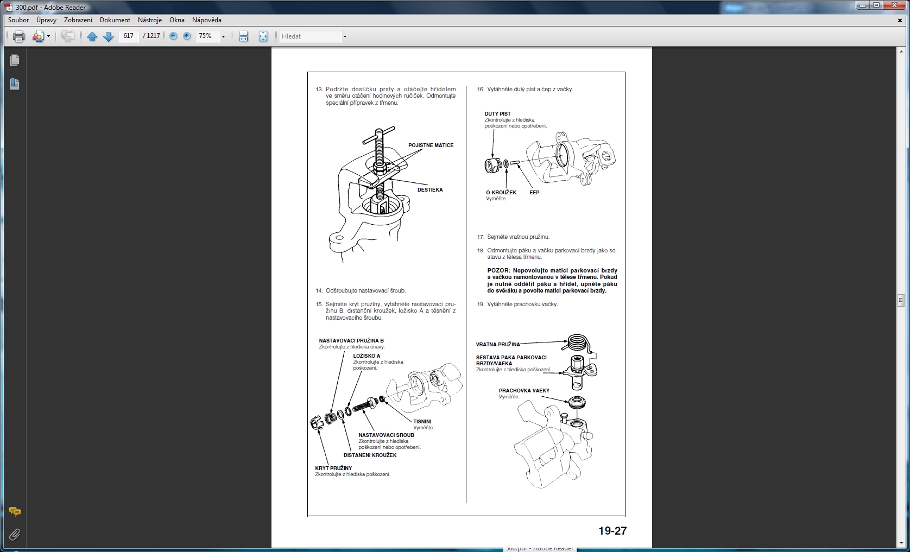Open the Soubor menu
910x552 pixels.
(x=18, y=20)
